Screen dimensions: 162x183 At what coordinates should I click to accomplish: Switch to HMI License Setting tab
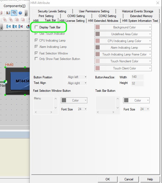point(72,21)
